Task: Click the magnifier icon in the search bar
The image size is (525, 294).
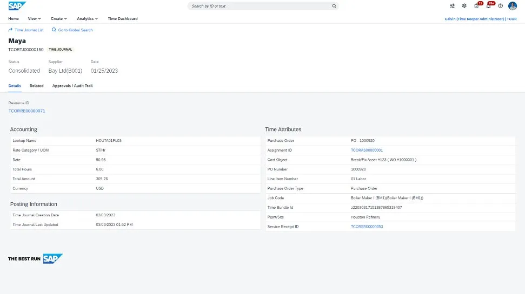Action: pyautogui.click(x=334, y=6)
